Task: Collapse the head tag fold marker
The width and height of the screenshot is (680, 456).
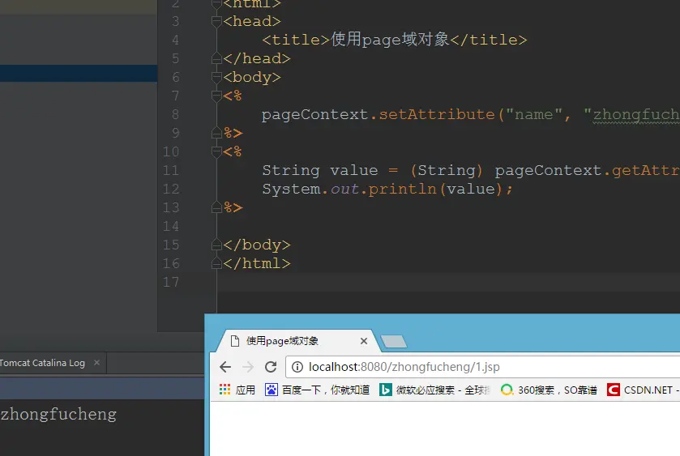Action: (x=216, y=21)
